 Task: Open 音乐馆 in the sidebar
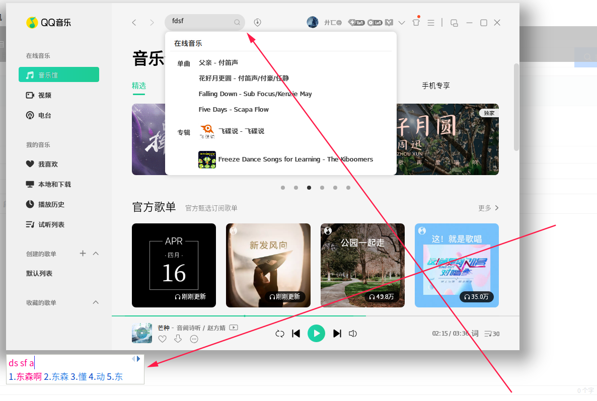[x=58, y=74]
